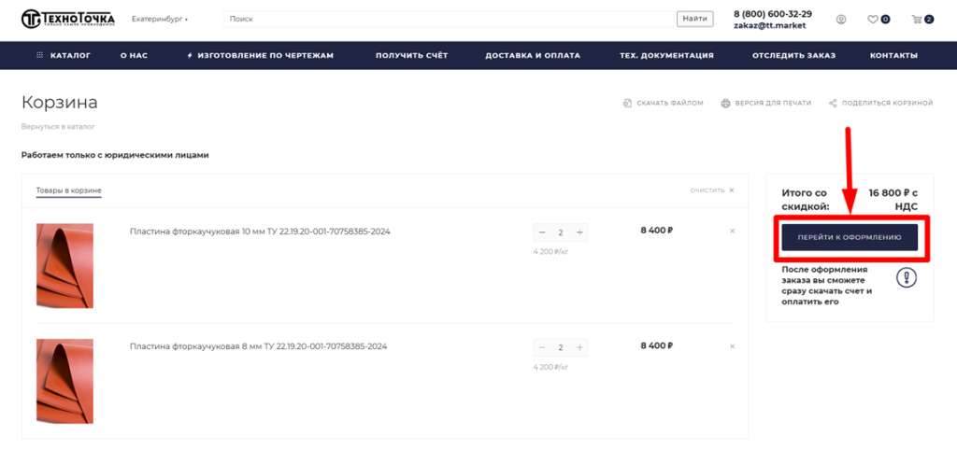Open the Контакты menu item
This screenshot has width=957, height=450.
pos(893,55)
